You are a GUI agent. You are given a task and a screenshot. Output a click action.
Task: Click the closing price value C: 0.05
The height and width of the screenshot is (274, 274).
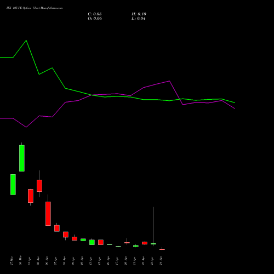95,14
